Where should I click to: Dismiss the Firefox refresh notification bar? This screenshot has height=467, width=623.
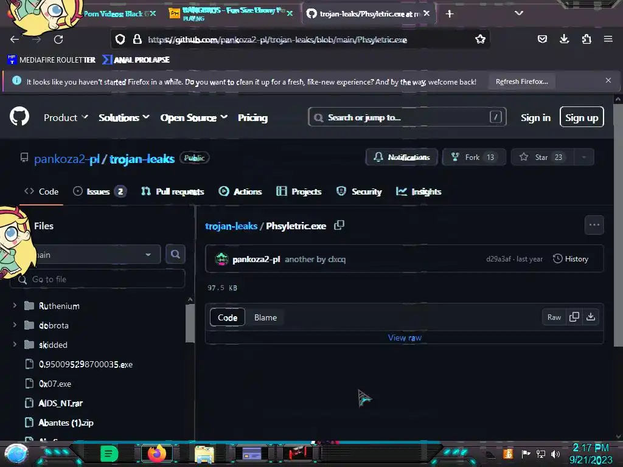point(608,81)
